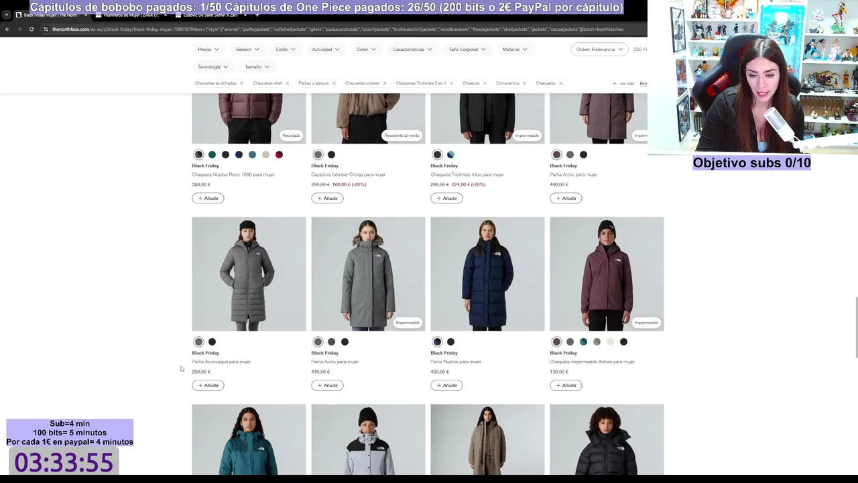Open the Orden: Relevancia sort dropdown
The height and width of the screenshot is (483, 858).
(599, 49)
